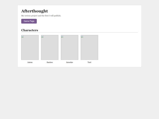Select Jaroslav's character portrait thumbnail
This screenshot has width=159, height=119.
point(69,48)
